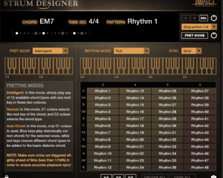The height and width of the screenshot is (178, 223).
Task: Open the Fret Mode Intelligent dropdown
Action: [x=50, y=51]
